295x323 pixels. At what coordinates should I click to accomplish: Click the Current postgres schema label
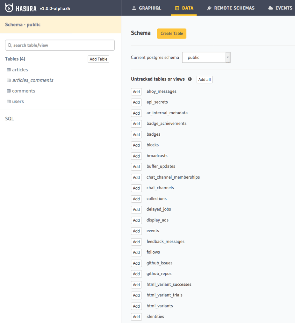pyautogui.click(x=155, y=58)
